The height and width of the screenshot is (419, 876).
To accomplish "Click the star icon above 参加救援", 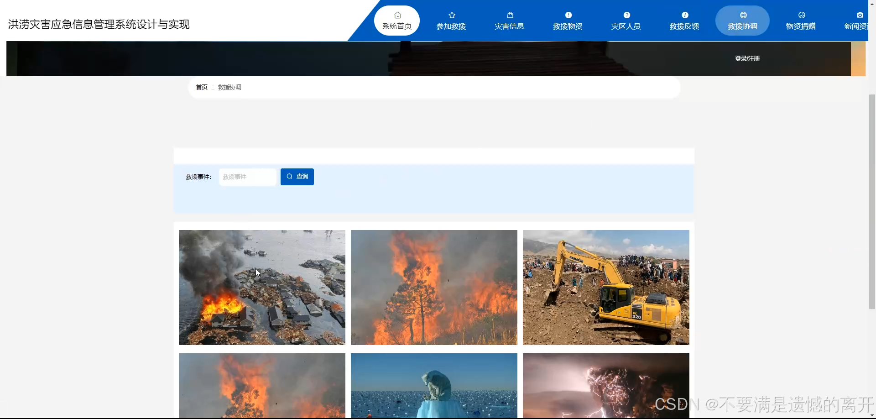I will coord(452,15).
